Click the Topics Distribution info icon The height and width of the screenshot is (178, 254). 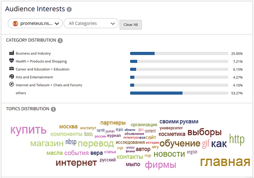pos(53,109)
